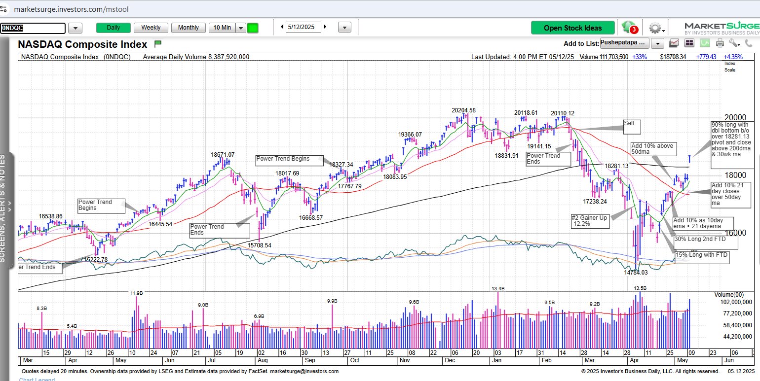Click the chart view icon beside Add to List
The image size is (760, 381).
(x=674, y=43)
